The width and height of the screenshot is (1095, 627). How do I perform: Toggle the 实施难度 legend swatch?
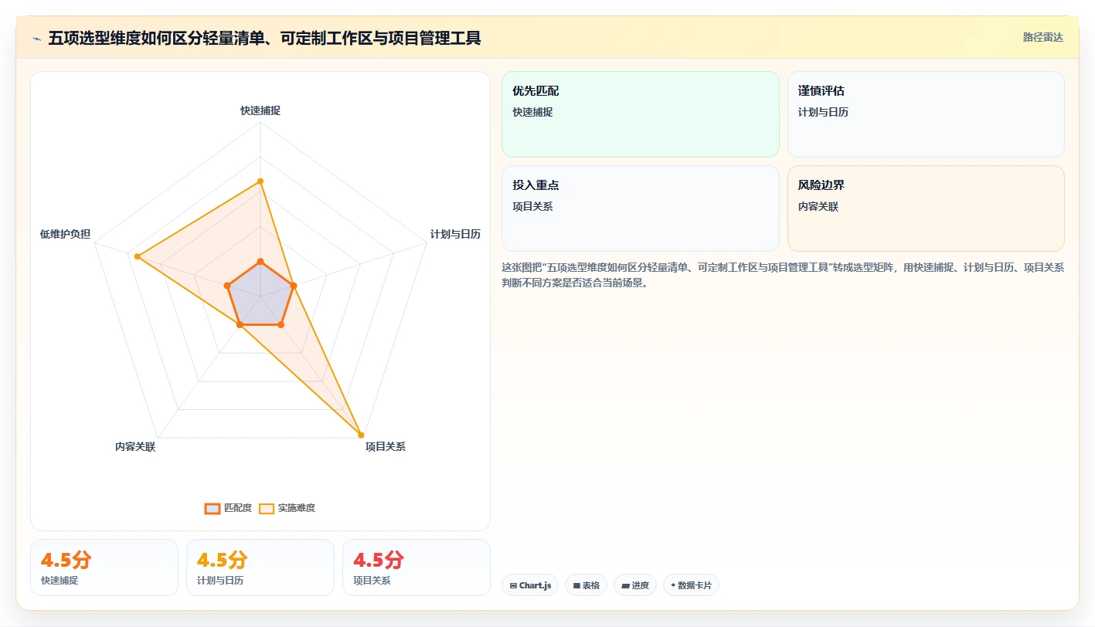(266, 508)
